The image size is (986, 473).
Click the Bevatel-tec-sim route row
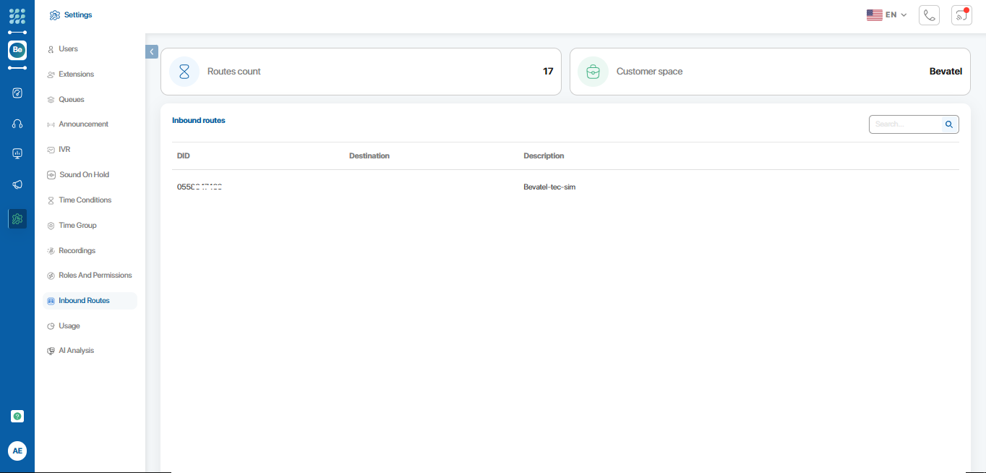[x=549, y=187]
